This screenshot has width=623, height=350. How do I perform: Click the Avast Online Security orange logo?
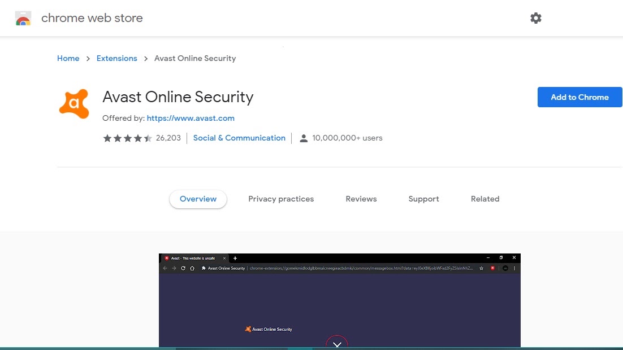click(74, 103)
